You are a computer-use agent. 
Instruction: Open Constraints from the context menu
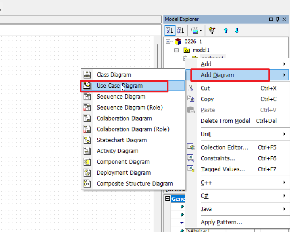237,158
